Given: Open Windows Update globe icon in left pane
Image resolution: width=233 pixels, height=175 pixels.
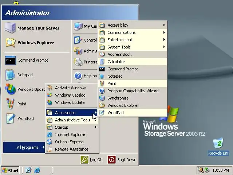Looking at the screenshot, I should pos(10,89).
